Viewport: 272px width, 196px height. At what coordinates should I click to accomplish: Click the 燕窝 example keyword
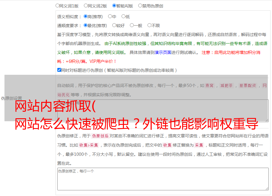(209, 85)
